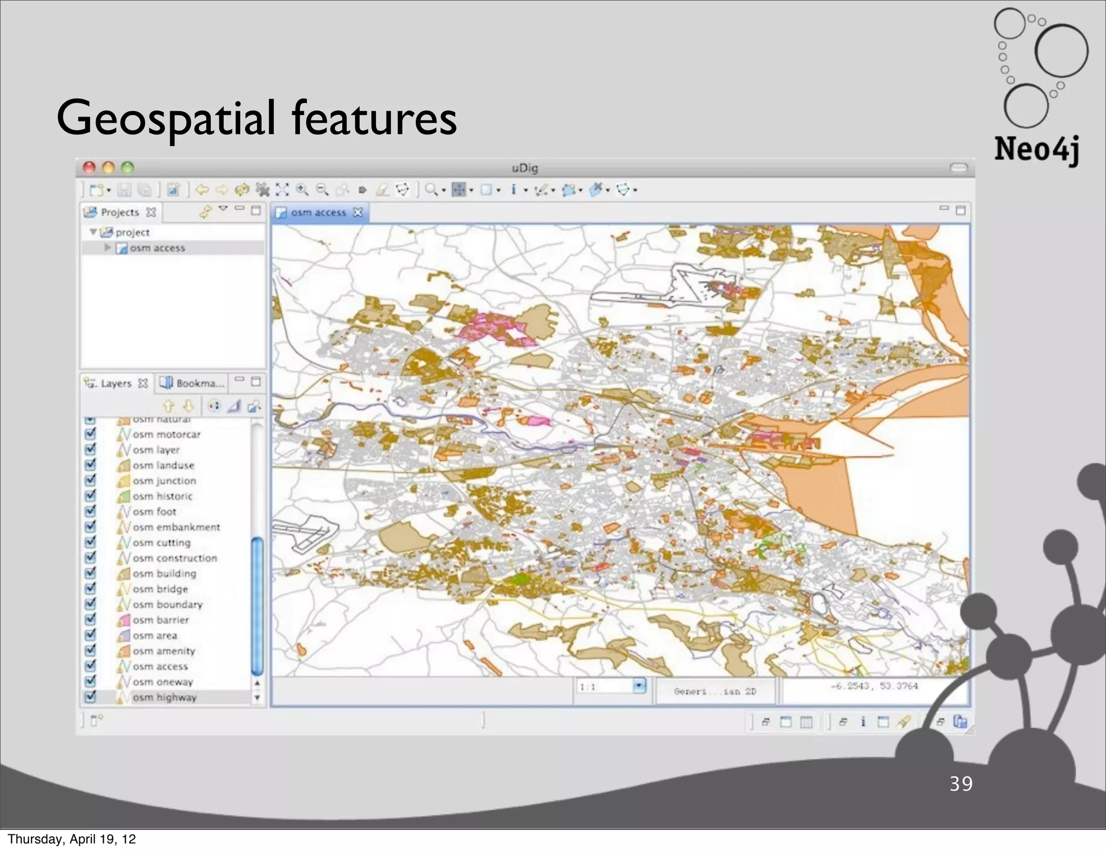
Task: Click the Back yellow arrow icon
Action: click(x=203, y=190)
